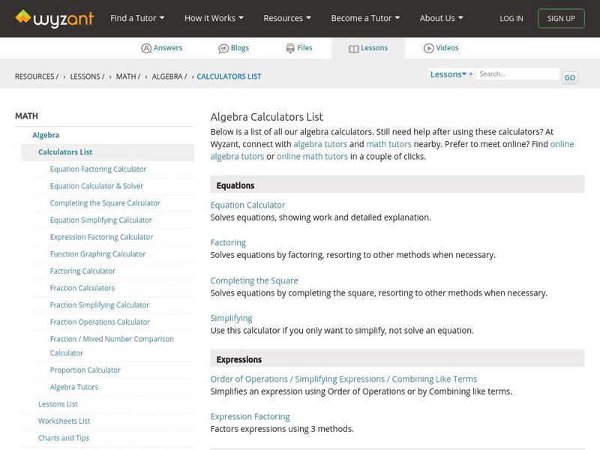Click the Files printer icon
The width and height of the screenshot is (600, 450).
click(x=290, y=48)
